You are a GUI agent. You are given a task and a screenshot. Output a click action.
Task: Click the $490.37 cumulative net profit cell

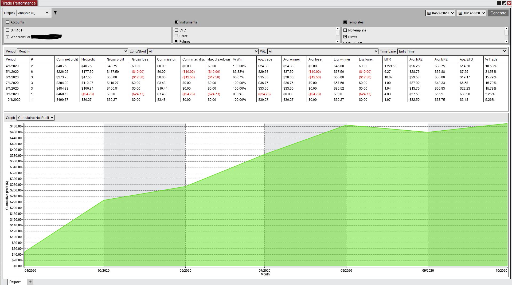62,99
